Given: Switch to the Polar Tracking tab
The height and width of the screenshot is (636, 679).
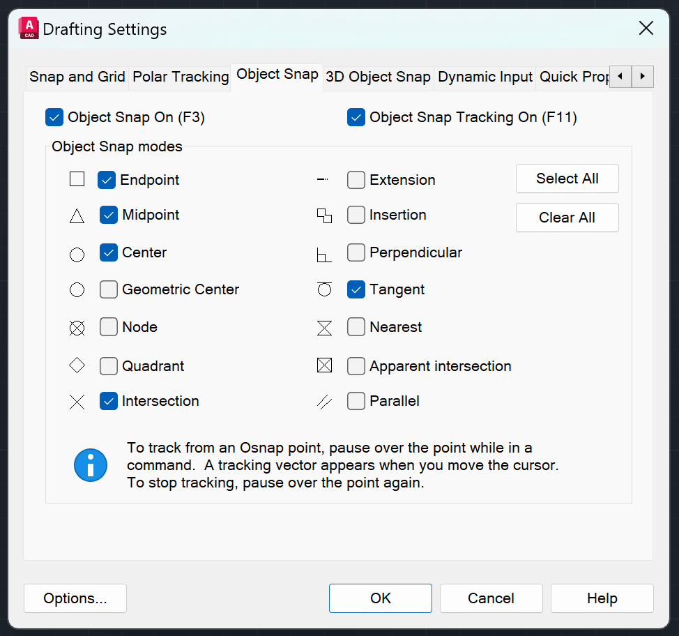Looking at the screenshot, I should (180, 77).
